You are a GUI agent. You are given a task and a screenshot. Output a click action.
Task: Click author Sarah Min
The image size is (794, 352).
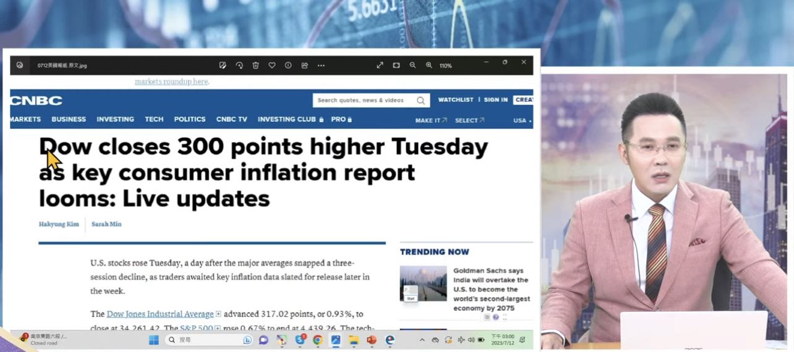(106, 224)
